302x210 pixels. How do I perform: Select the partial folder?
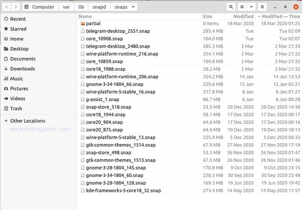[x=93, y=24]
